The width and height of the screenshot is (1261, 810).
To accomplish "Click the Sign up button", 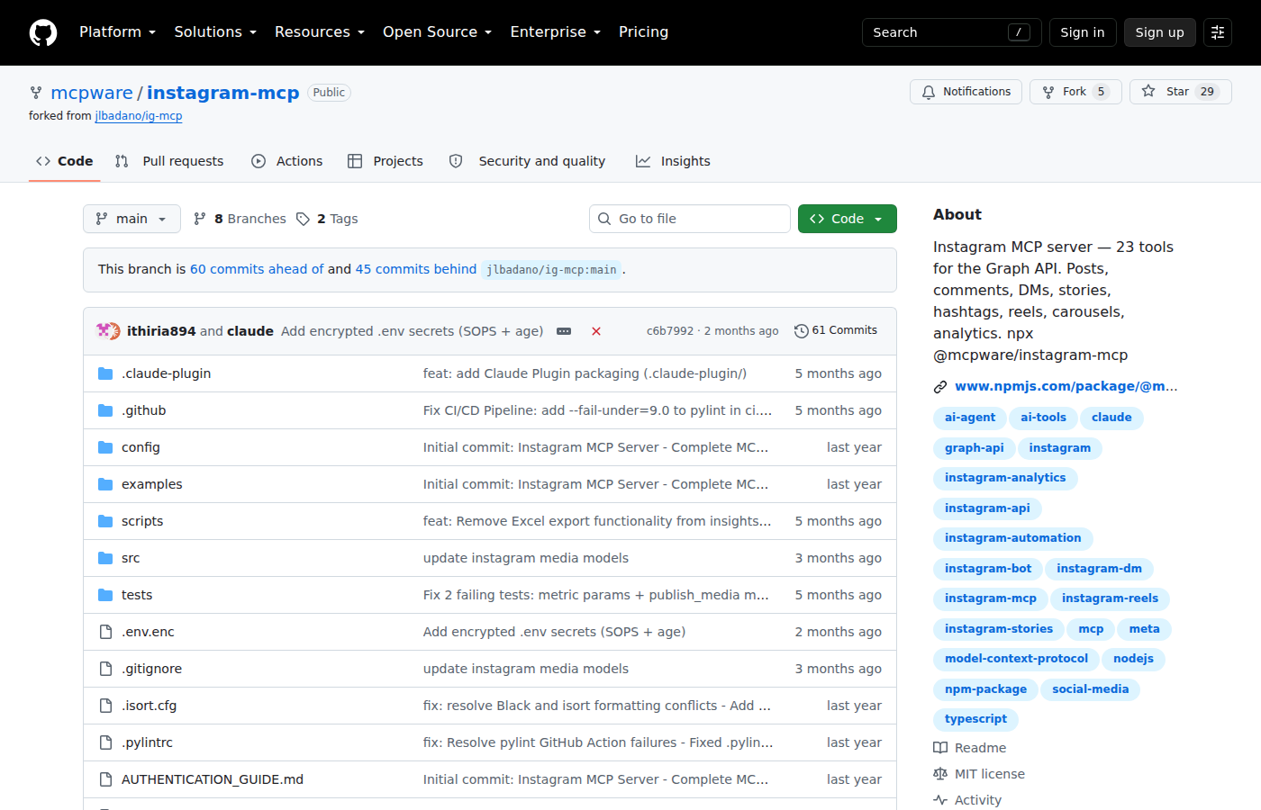I will pyautogui.click(x=1159, y=32).
